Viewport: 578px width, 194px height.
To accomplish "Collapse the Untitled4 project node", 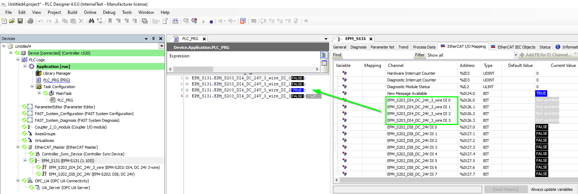I will click(4, 46).
